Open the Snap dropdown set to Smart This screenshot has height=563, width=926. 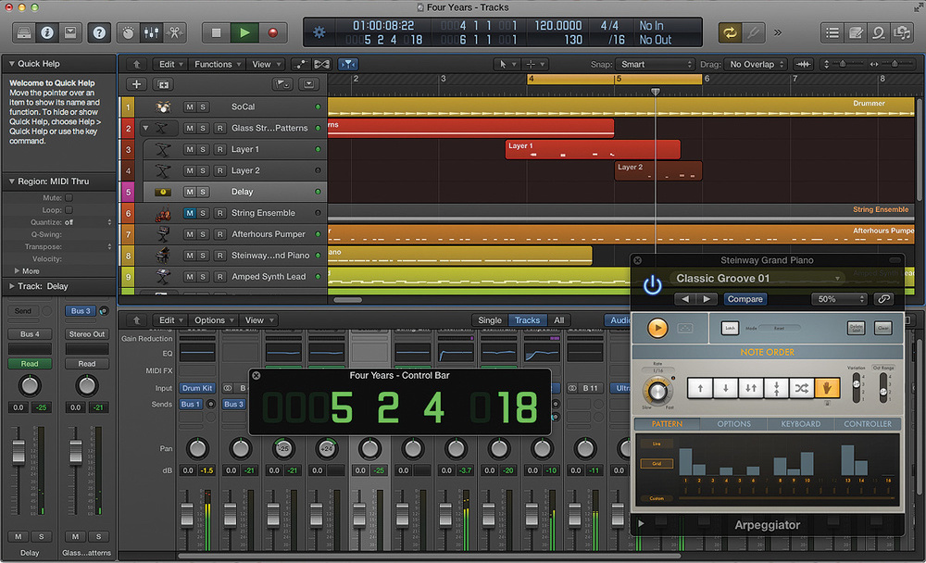click(656, 65)
